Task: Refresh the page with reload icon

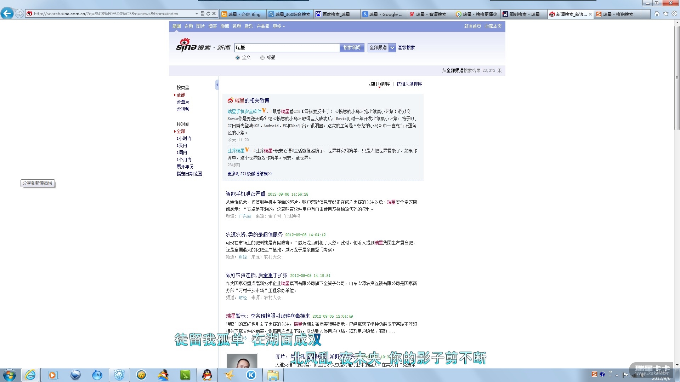Action: (208, 14)
